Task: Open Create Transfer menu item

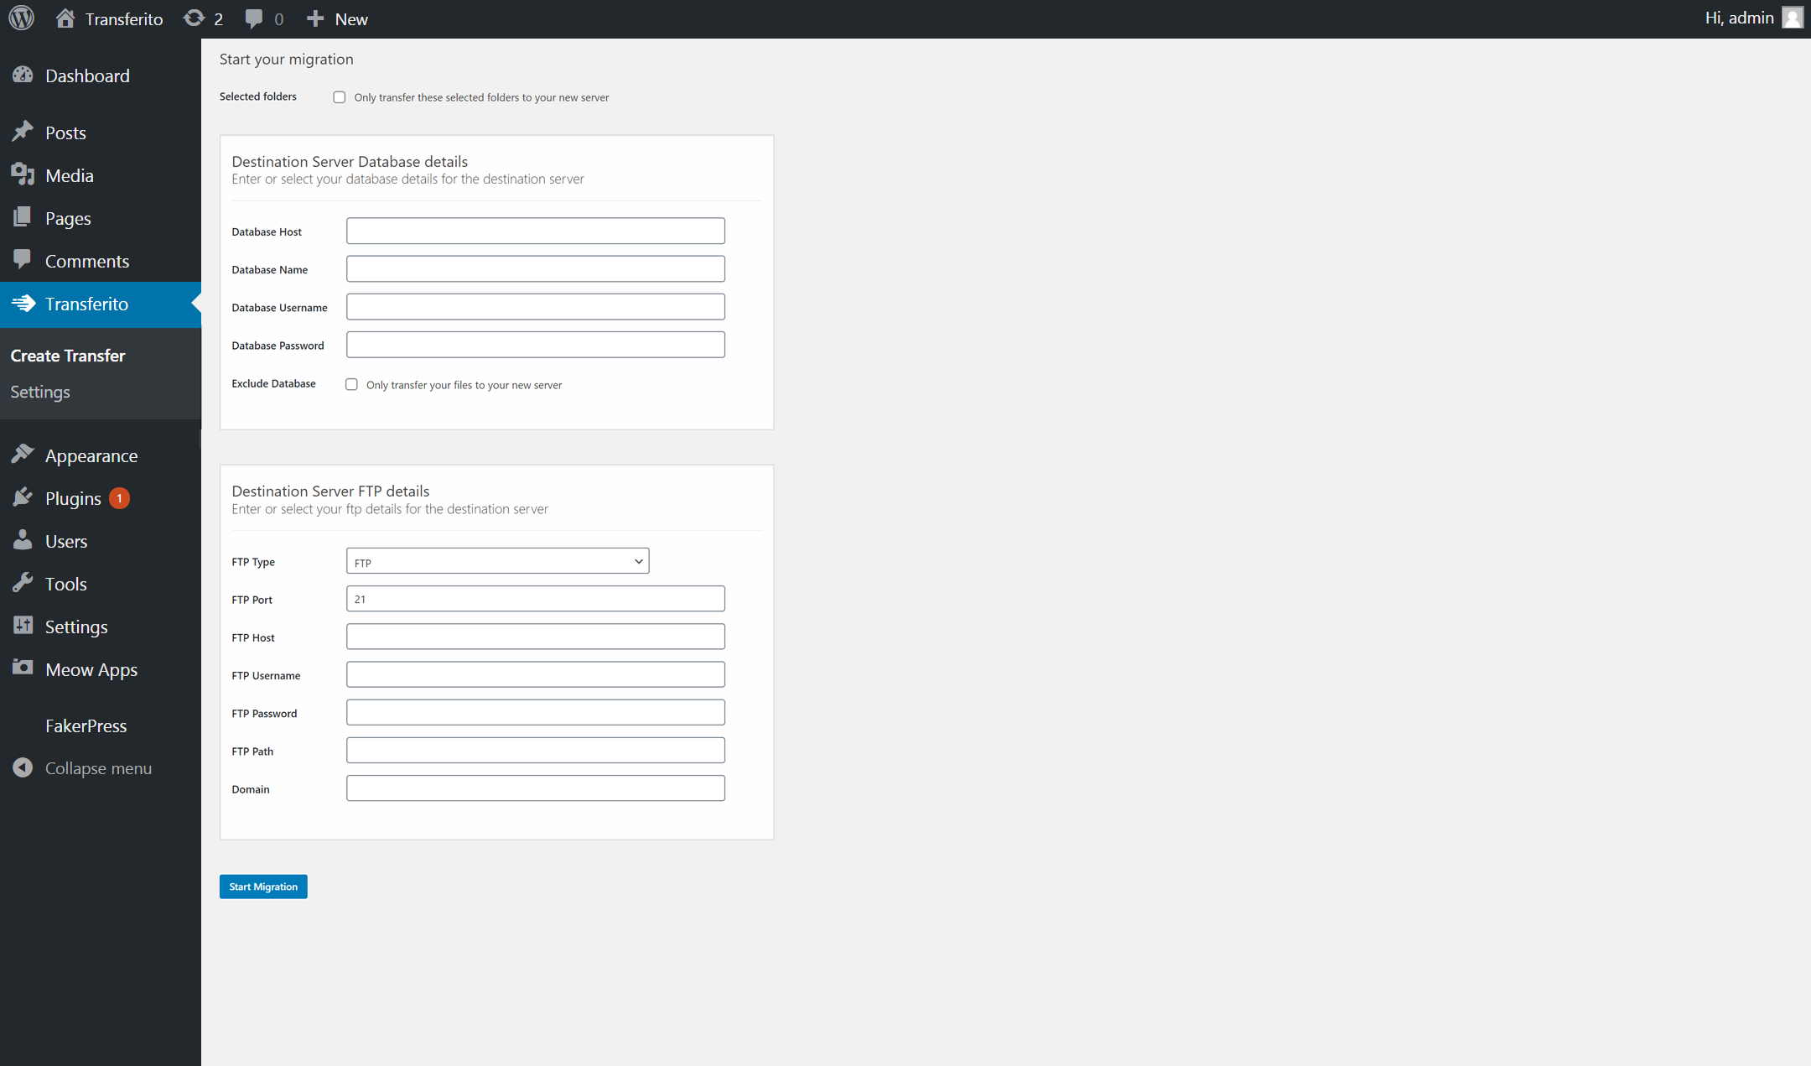Action: [x=67, y=354]
